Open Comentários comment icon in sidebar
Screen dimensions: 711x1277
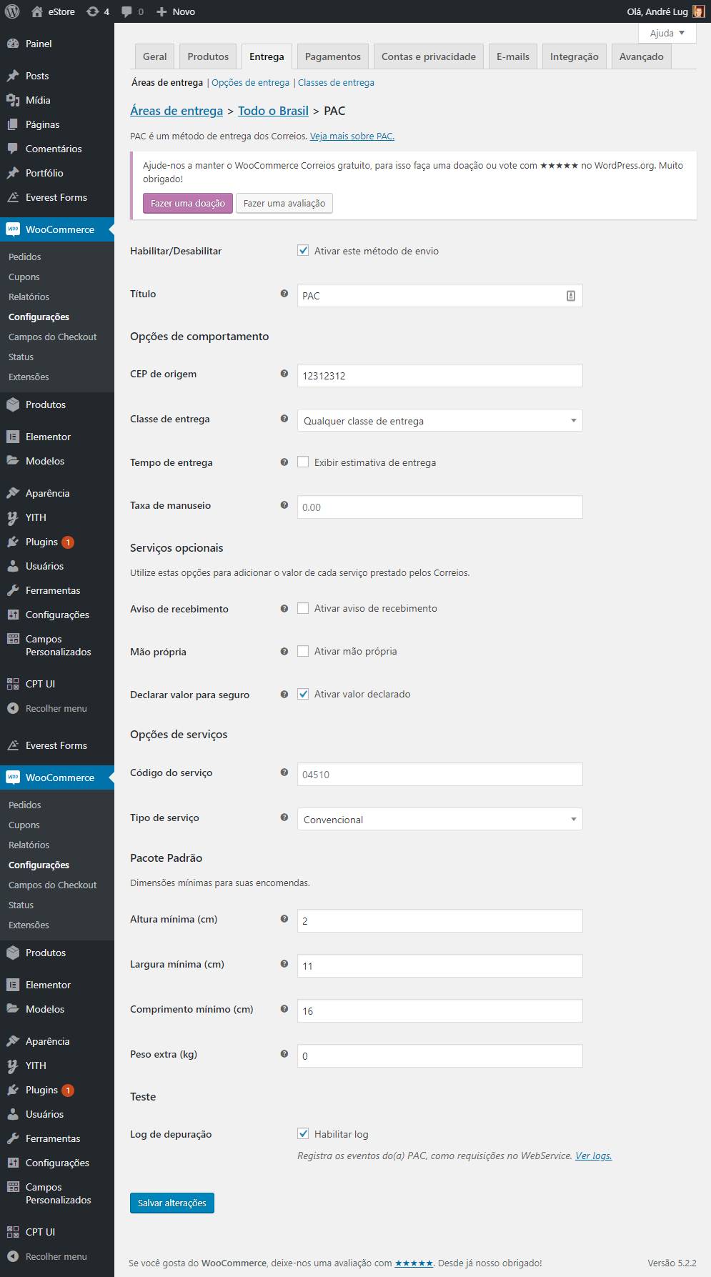tap(13, 149)
